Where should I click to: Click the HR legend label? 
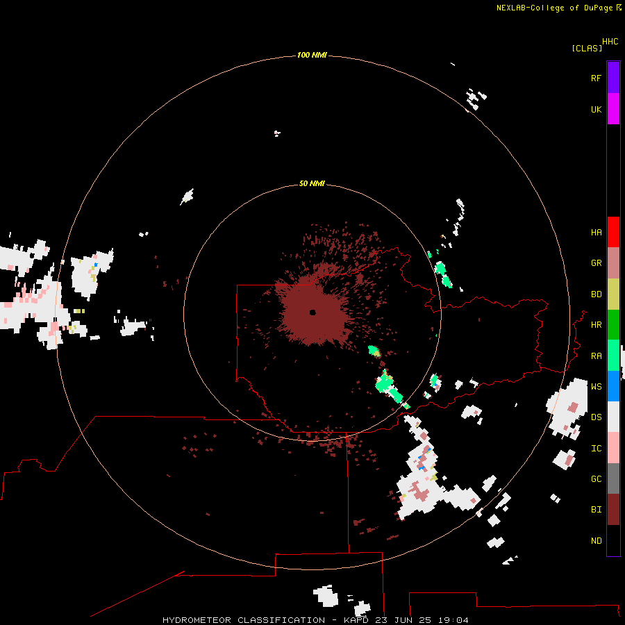click(x=596, y=325)
